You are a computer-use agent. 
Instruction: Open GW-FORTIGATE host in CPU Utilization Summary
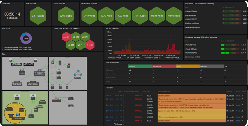[191, 19]
